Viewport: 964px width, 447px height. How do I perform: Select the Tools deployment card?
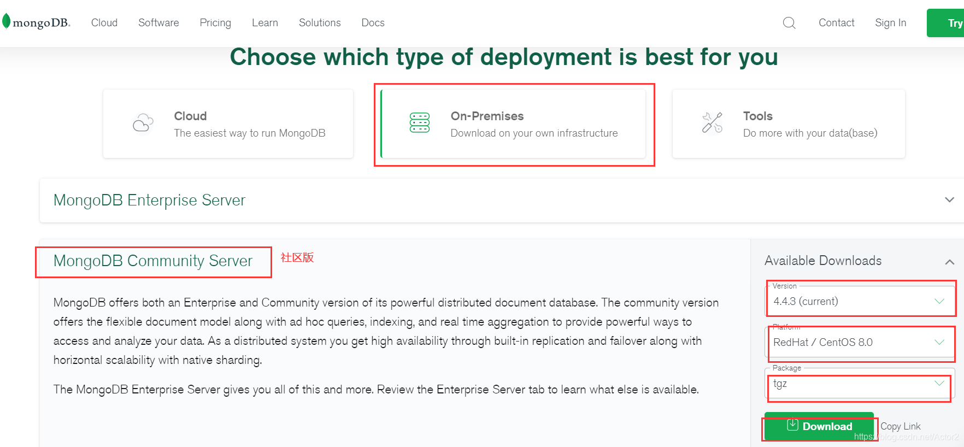[789, 124]
